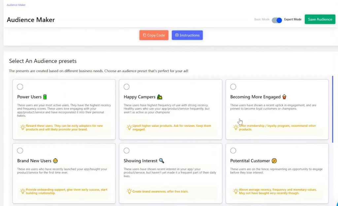Click the Expert Mode label
This screenshot has height=206, width=338.
(x=292, y=20)
